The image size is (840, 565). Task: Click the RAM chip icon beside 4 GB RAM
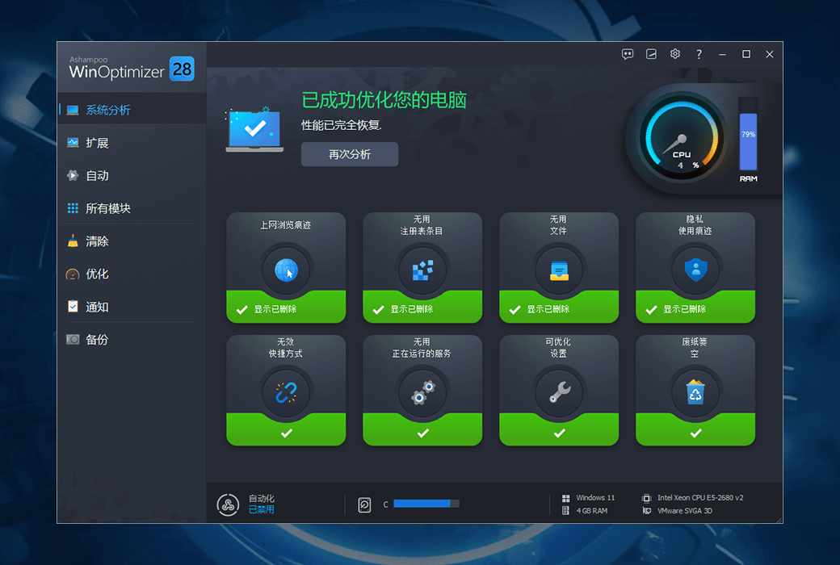[x=565, y=511]
